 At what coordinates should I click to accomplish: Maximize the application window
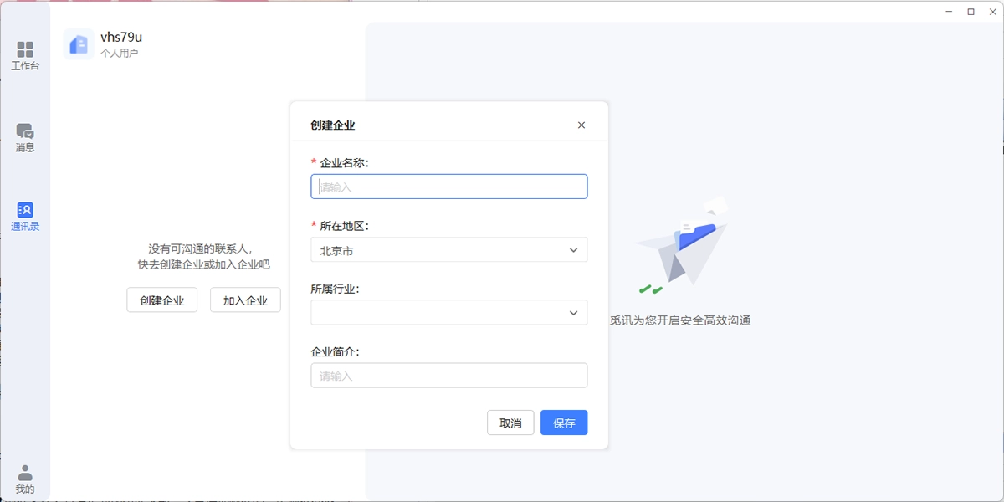[971, 12]
